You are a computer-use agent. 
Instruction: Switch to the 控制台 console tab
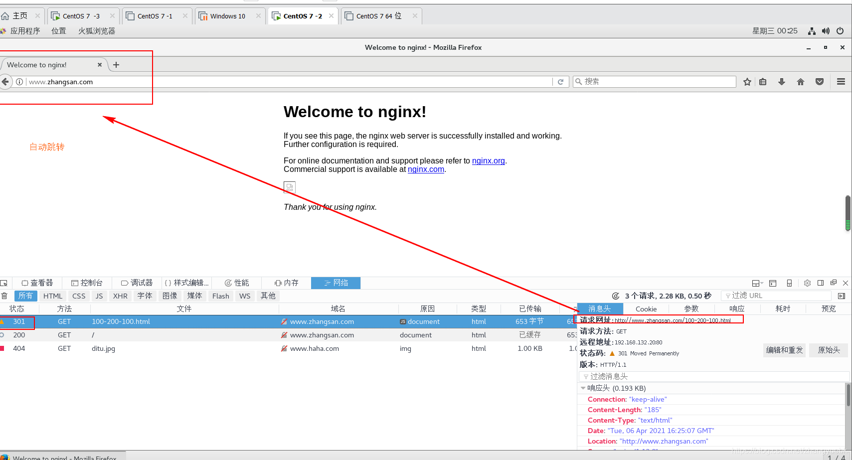click(87, 283)
